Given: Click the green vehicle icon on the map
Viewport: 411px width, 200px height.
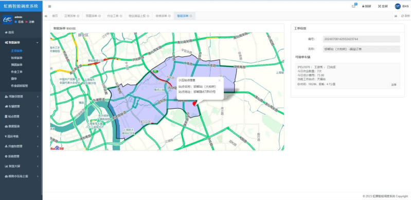Looking at the screenshot, I should 155,71.
